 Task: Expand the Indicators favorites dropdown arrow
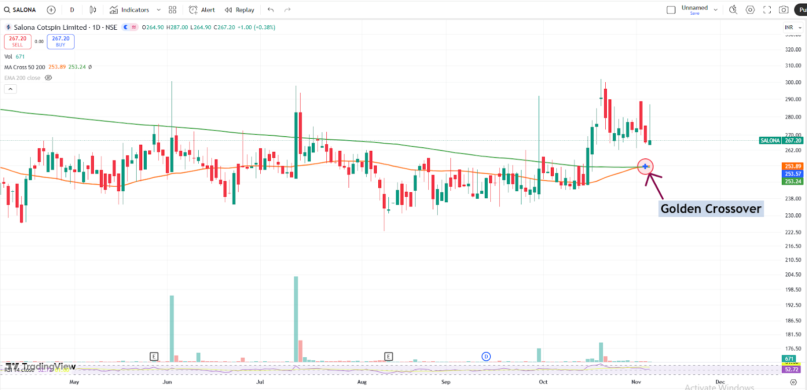pyautogui.click(x=159, y=10)
